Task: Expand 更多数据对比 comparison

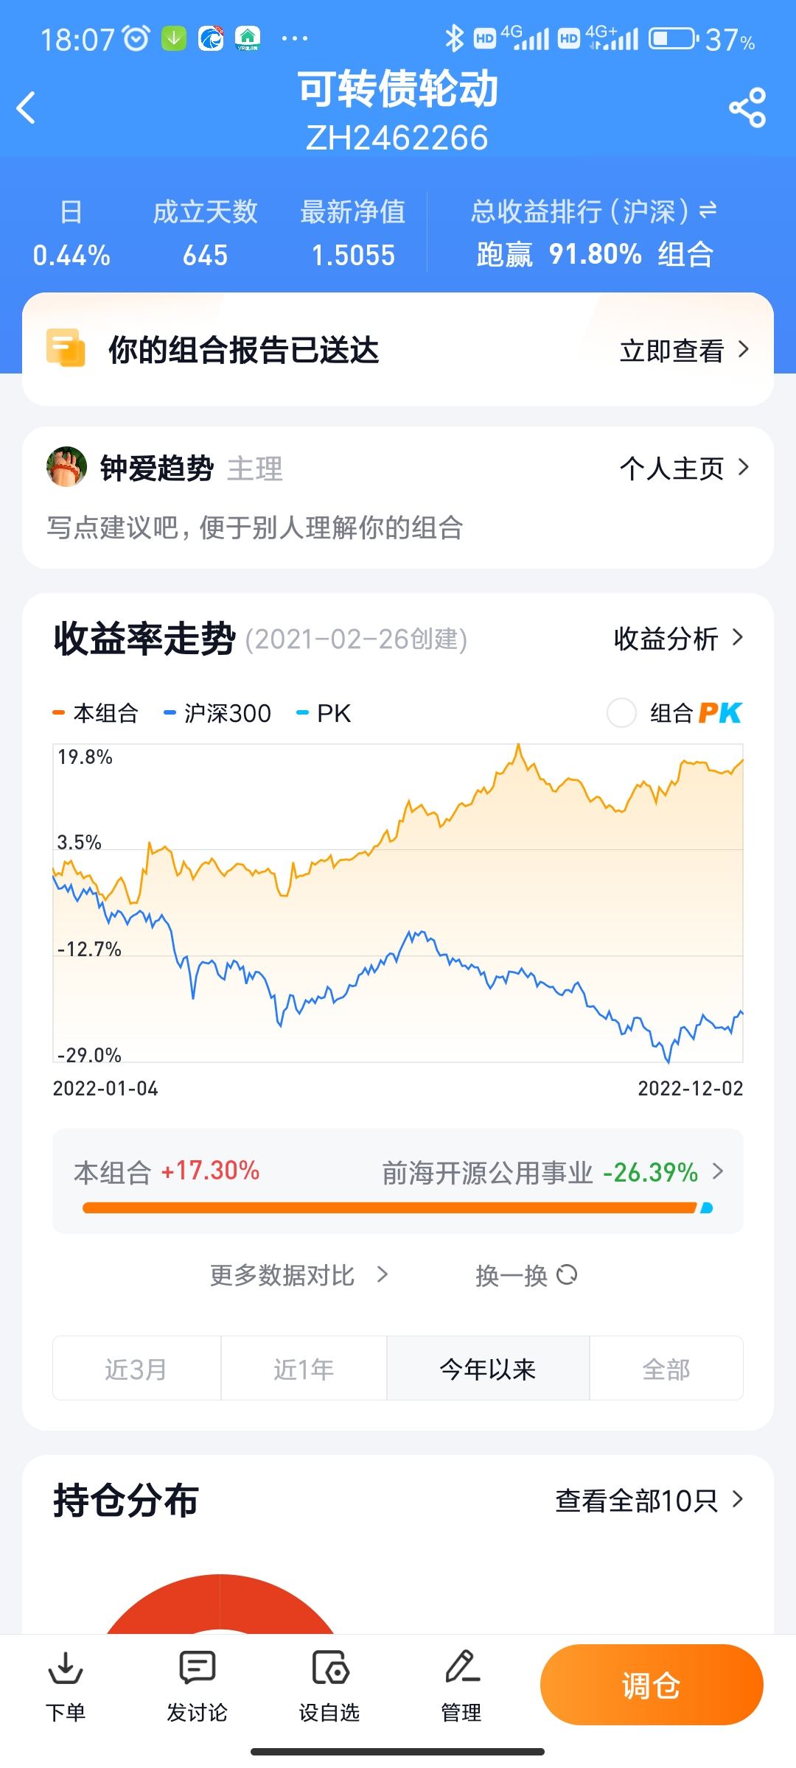Action: pyautogui.click(x=298, y=1275)
